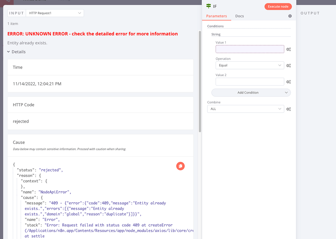Open the HTTP Request1 input source dropdown

coord(54,13)
